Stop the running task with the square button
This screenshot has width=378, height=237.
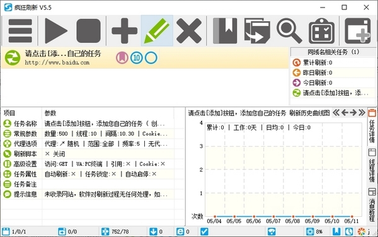(88, 31)
